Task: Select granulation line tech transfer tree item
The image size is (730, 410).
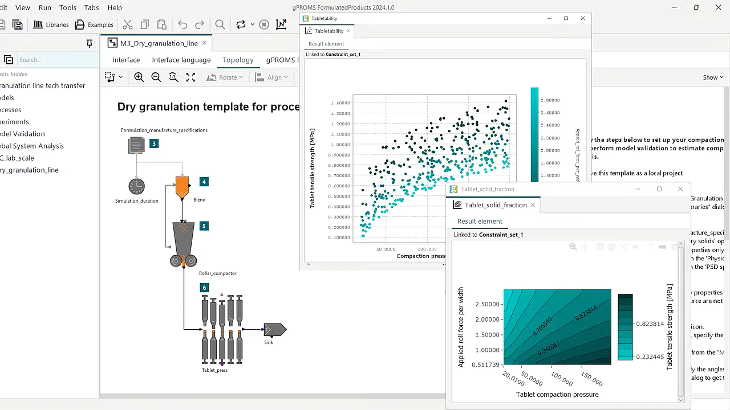Action: (x=42, y=85)
